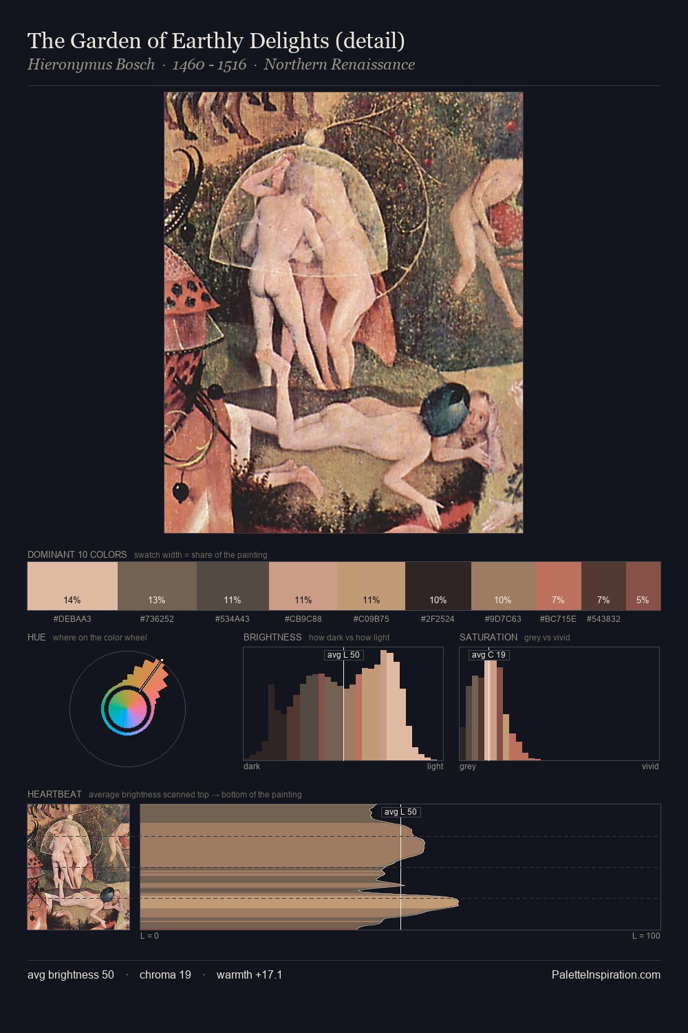Click the '#C09B75' hex code label

click(x=371, y=618)
